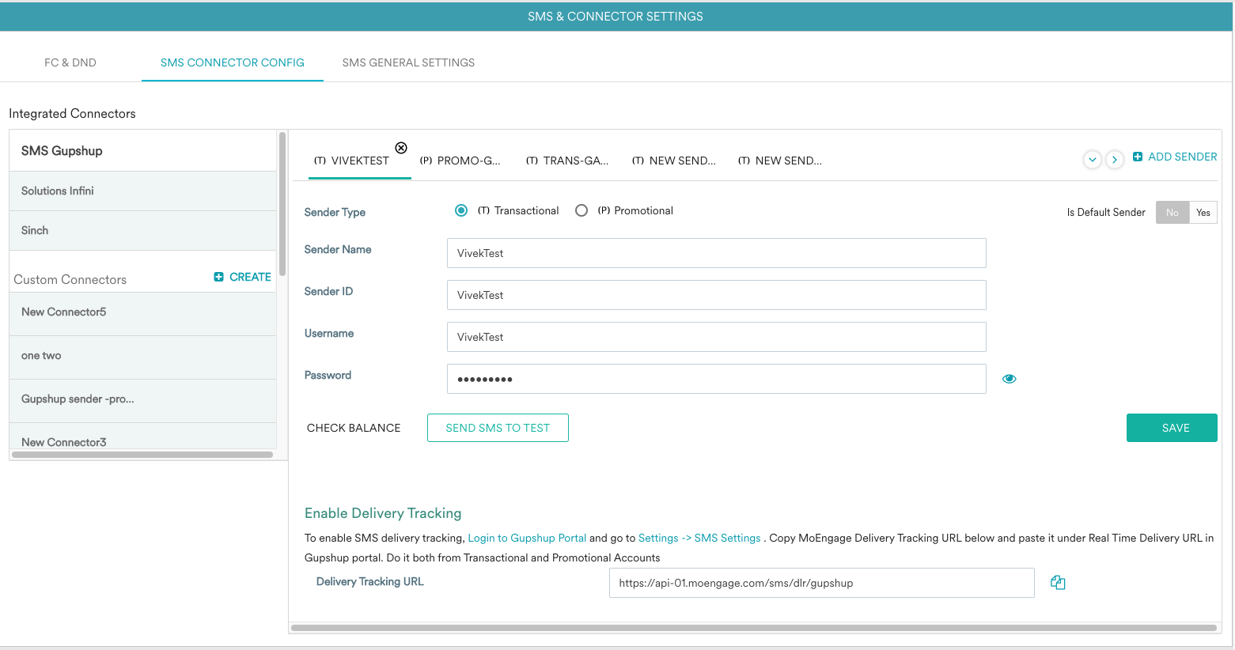
Task: Select the TRANS-GA... sender tab
Action: [567, 161]
